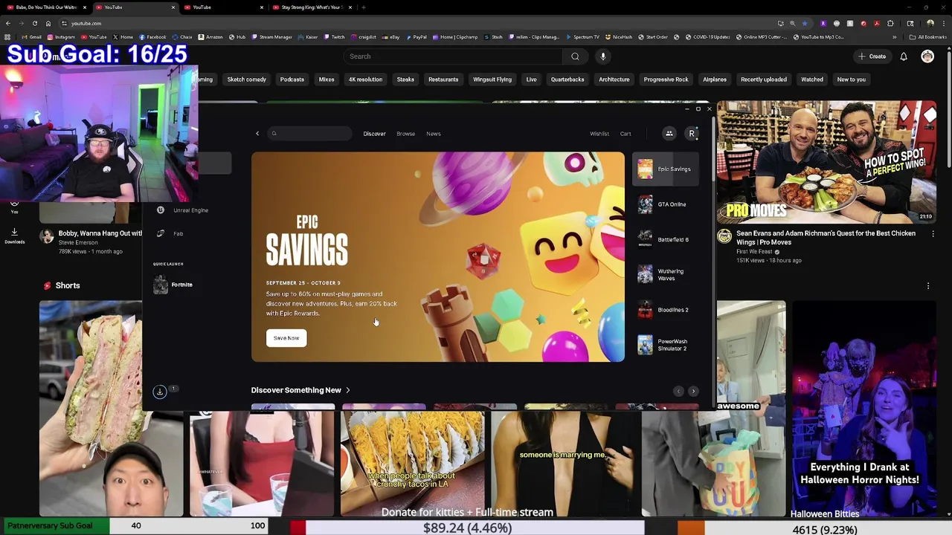Open Friends icon in Epic Games launcher
The image size is (952, 535).
[x=669, y=134]
